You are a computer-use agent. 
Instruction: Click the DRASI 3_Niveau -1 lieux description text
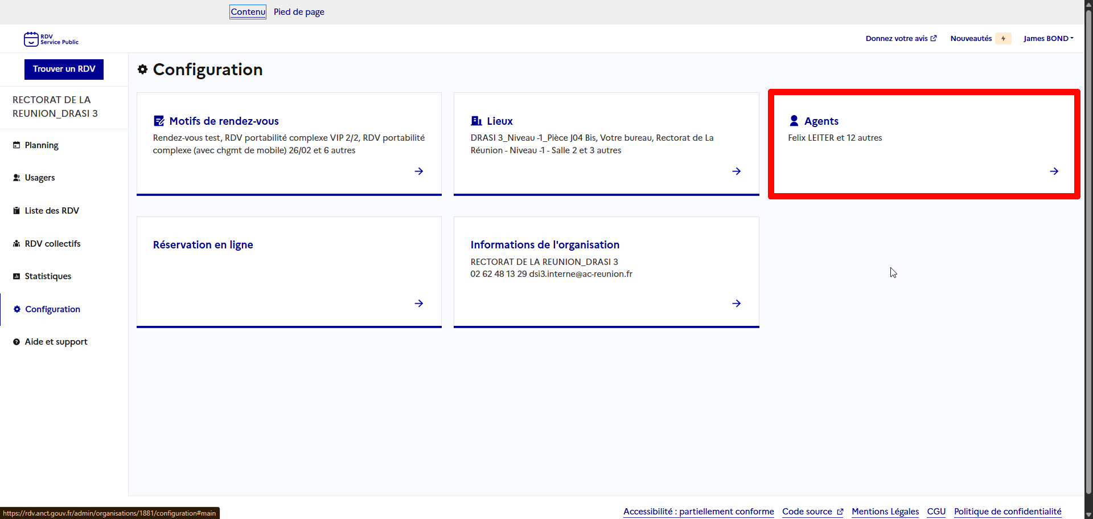tap(592, 144)
